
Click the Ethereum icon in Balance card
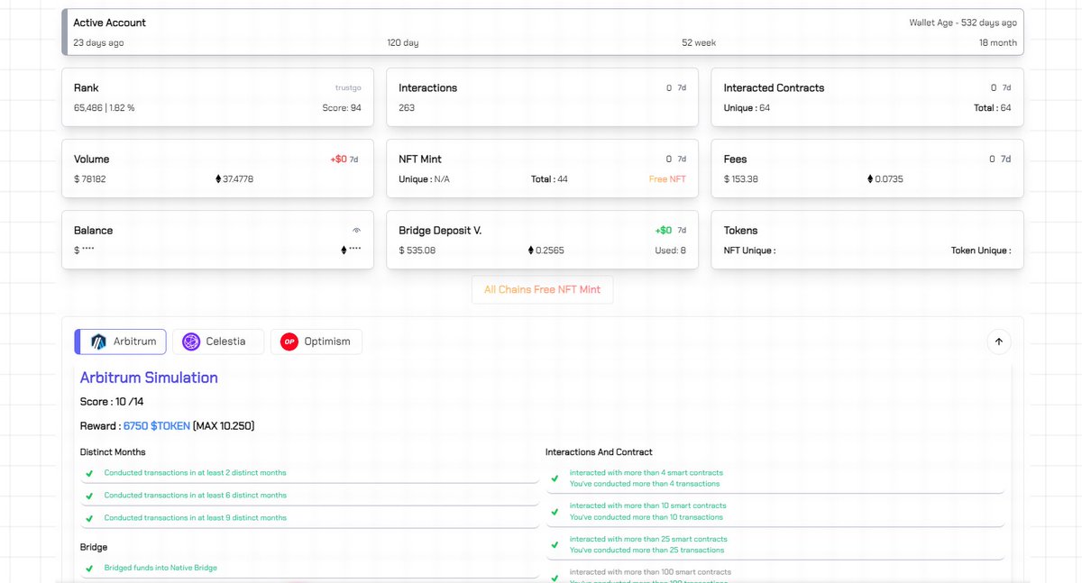(344, 251)
